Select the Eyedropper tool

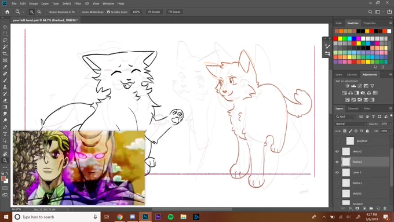click(x=5, y=67)
